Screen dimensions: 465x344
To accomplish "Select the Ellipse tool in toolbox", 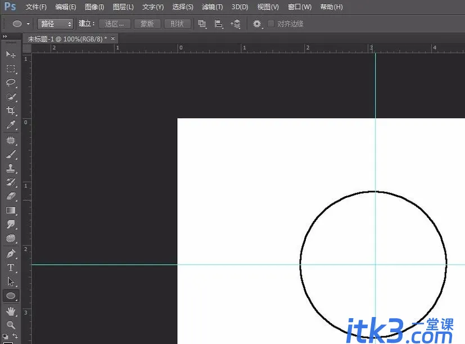I will (x=11, y=296).
